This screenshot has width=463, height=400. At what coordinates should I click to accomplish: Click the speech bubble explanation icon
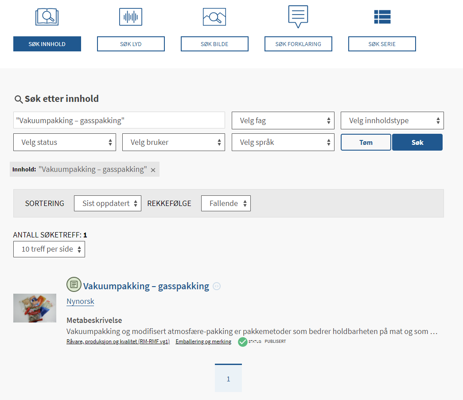click(298, 16)
